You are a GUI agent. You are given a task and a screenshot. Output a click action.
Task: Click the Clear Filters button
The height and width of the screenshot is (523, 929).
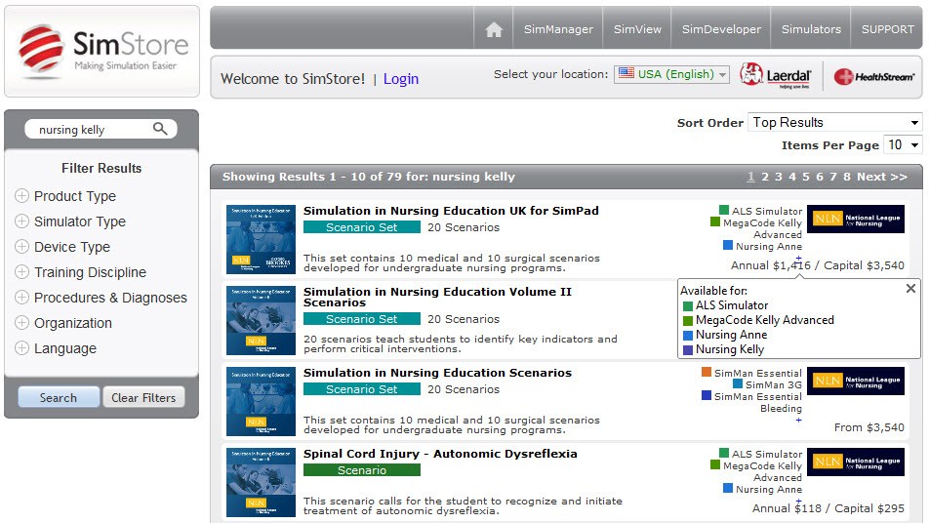click(143, 397)
